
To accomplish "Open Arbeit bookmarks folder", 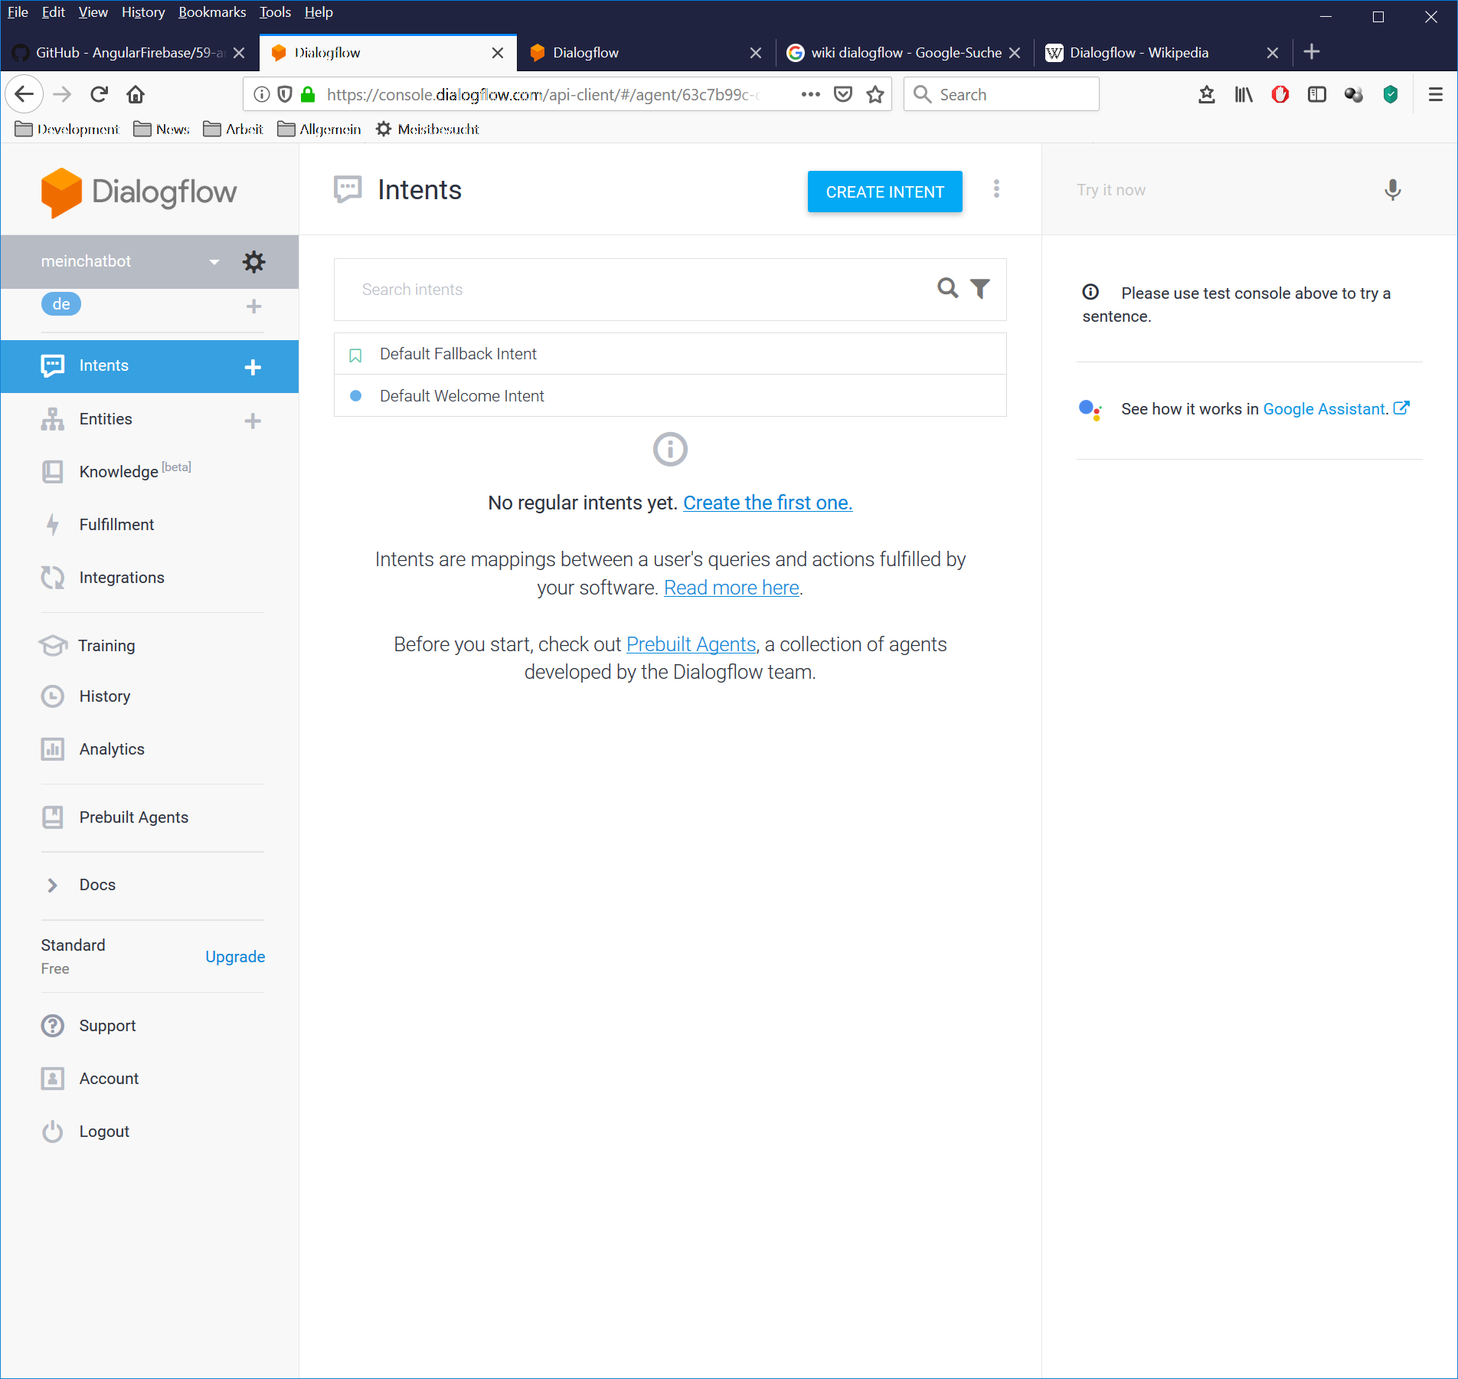I will [234, 129].
